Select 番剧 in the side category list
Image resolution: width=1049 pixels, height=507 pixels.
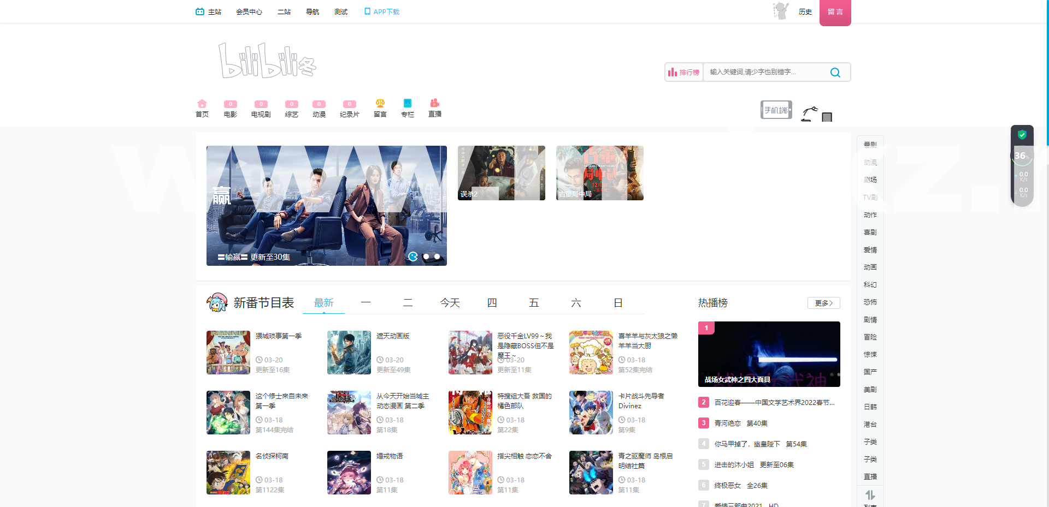click(870, 145)
